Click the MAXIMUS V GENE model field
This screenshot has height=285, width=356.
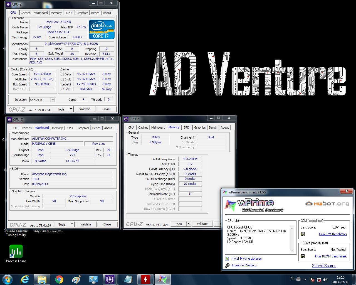click(58, 144)
